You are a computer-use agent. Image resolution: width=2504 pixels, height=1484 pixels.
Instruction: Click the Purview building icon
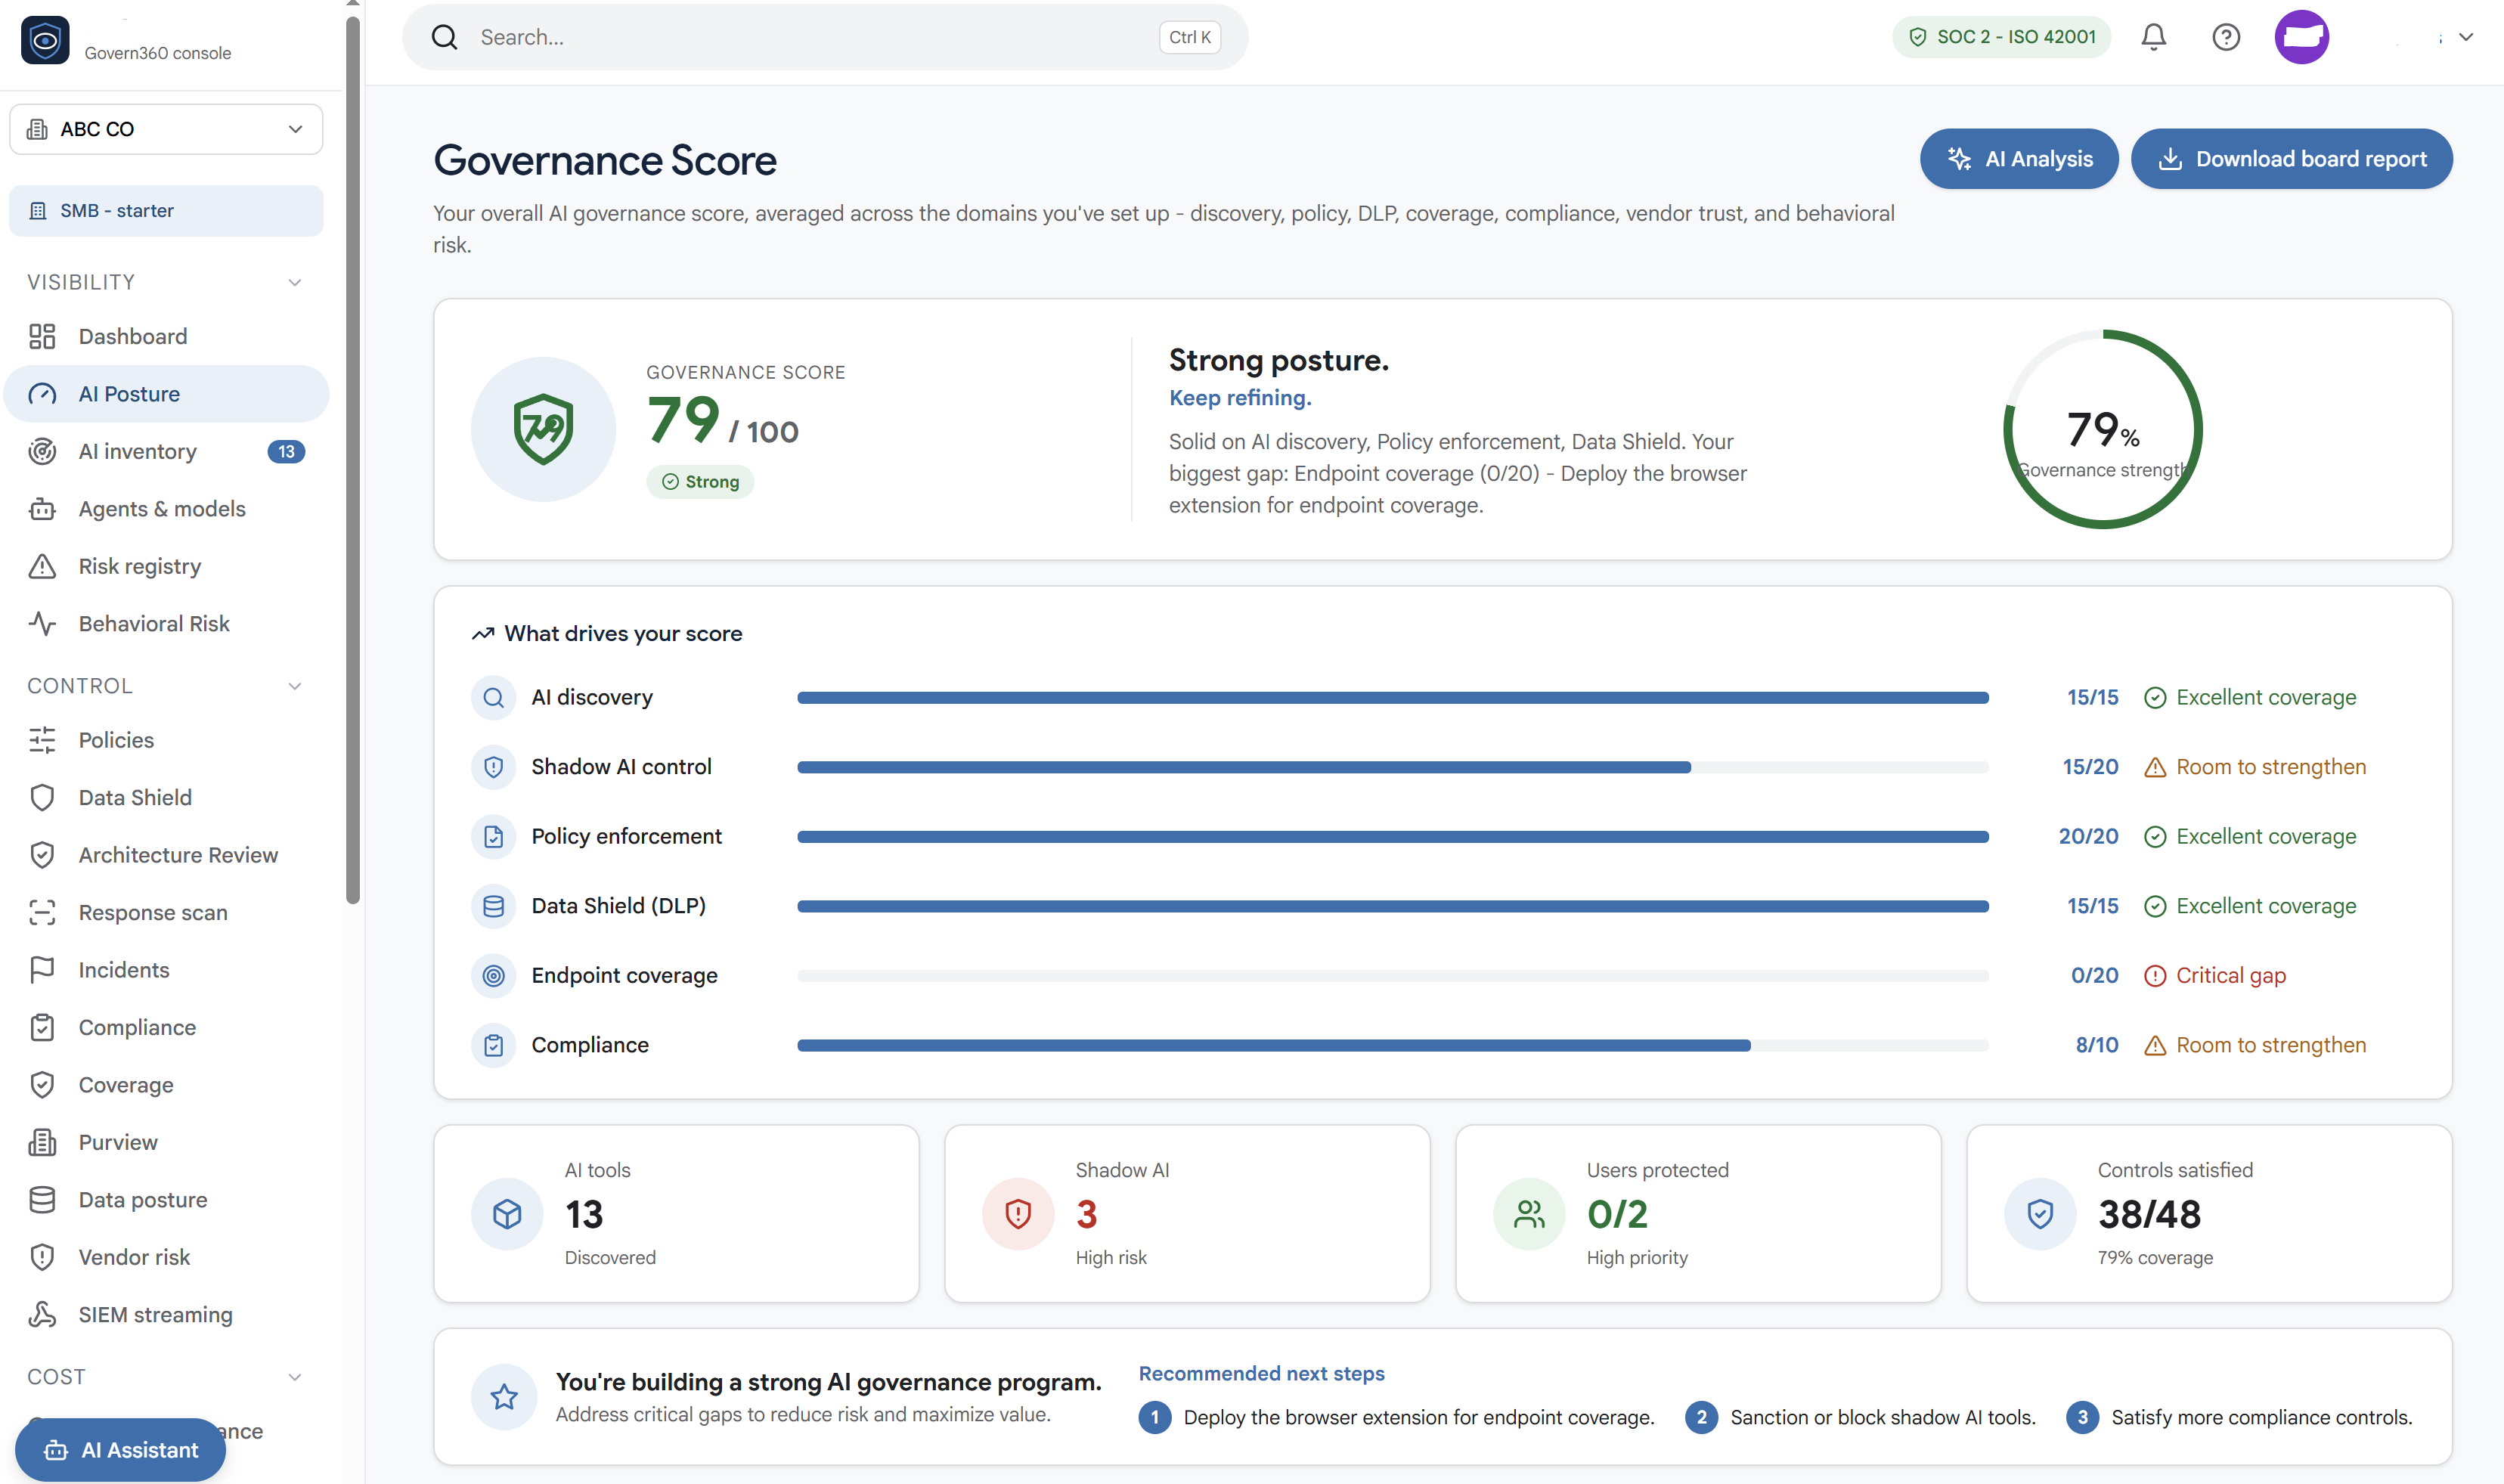42,1142
